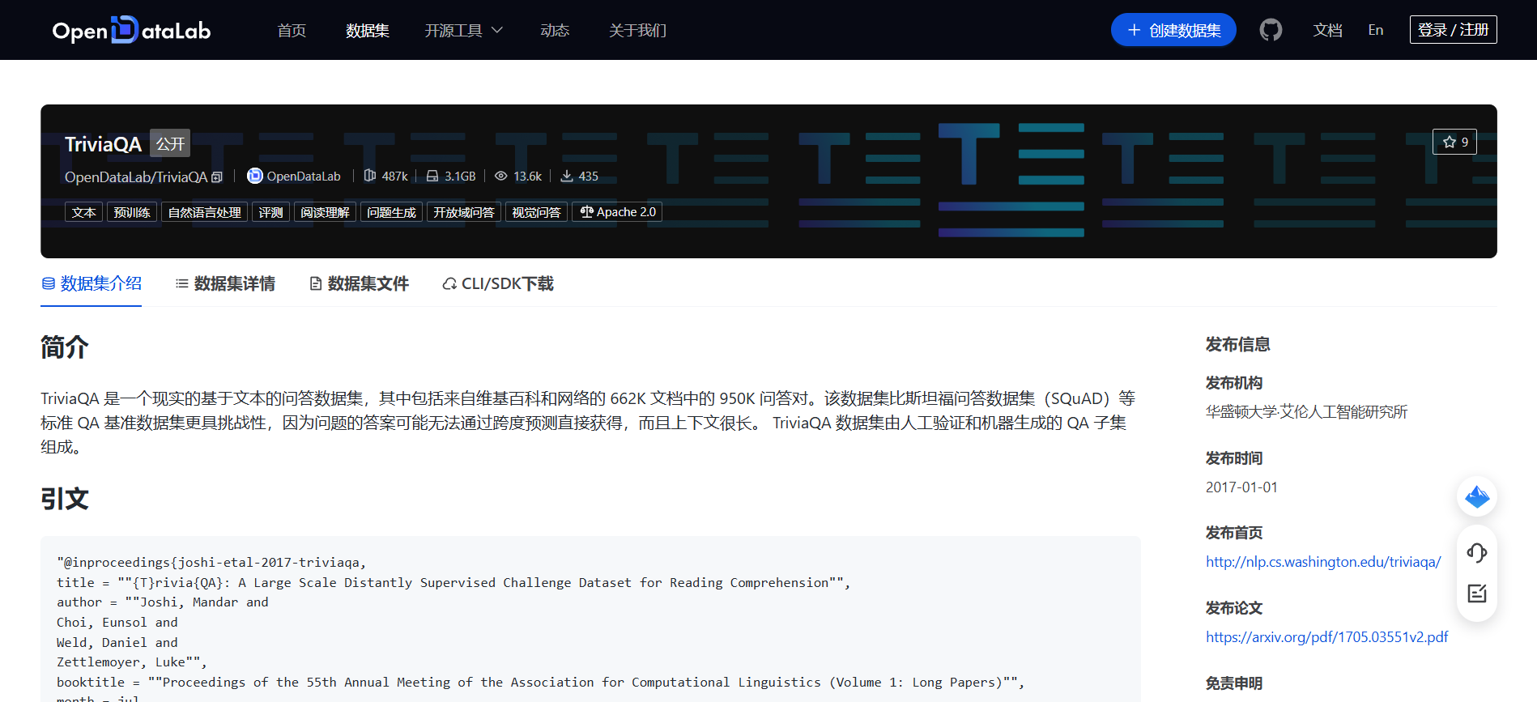The image size is (1537, 702).
Task: Click the 文本 tag
Action: click(83, 212)
